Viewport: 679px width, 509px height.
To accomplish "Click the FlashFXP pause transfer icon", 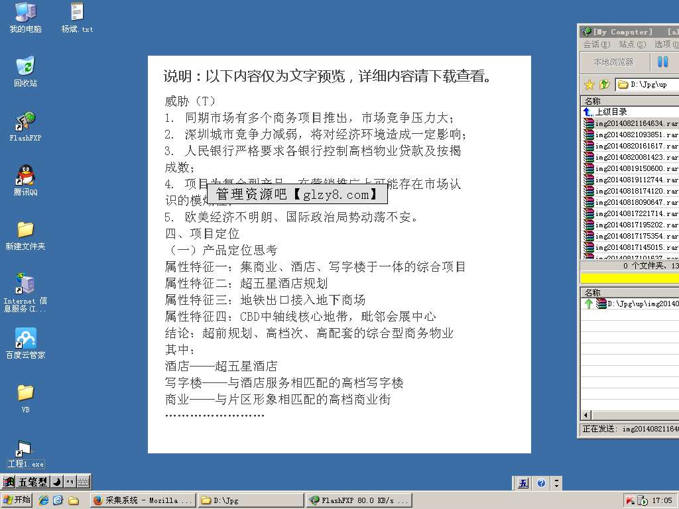I will coord(662,62).
